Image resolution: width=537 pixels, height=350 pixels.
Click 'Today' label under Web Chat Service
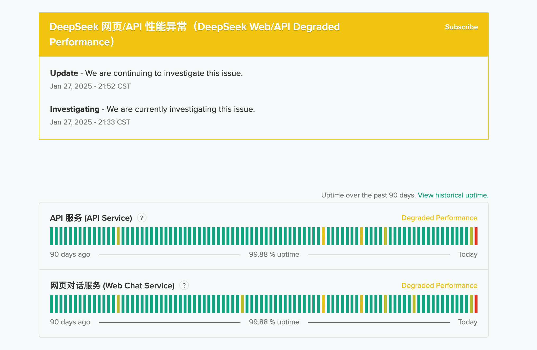(468, 322)
